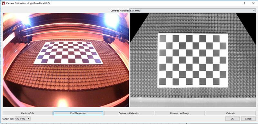Confirm the dialog with OK
Screen dimensions: 258x124
coord(232,119)
